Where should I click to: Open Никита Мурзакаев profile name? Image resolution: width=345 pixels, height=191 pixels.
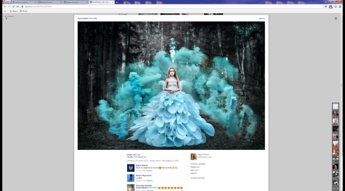tap(144, 175)
